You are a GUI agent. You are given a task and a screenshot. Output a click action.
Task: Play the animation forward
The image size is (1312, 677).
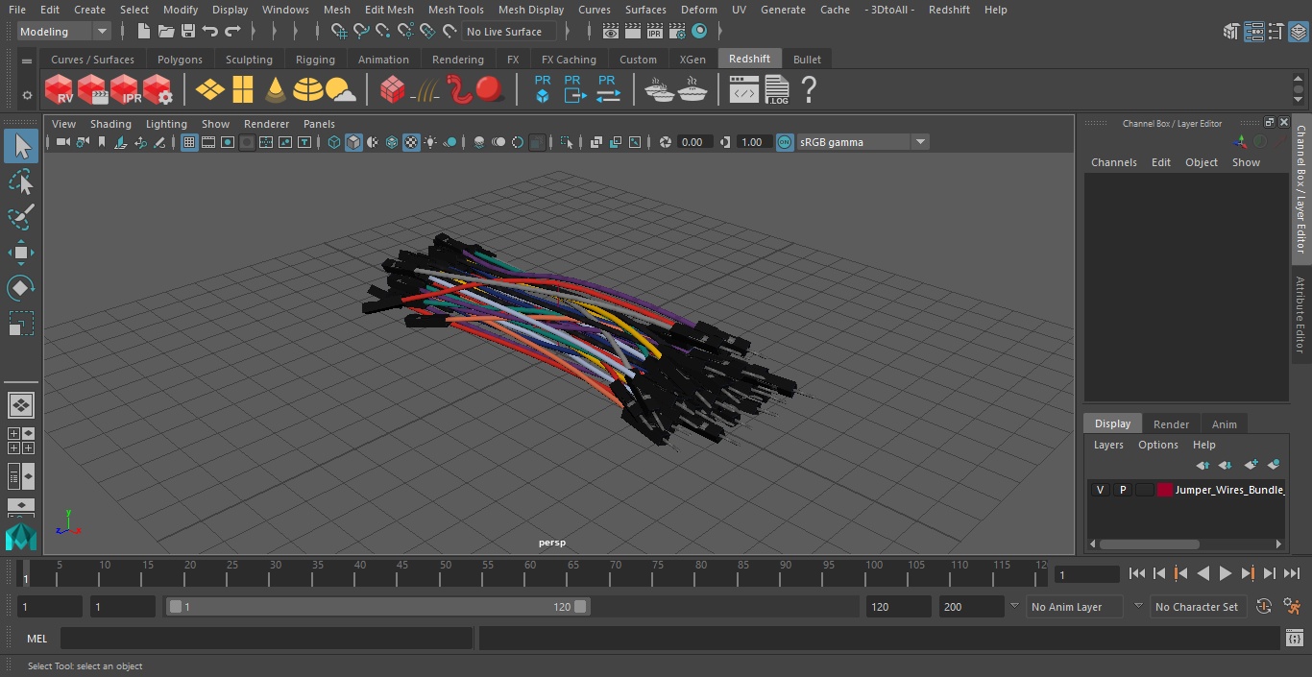(x=1225, y=573)
